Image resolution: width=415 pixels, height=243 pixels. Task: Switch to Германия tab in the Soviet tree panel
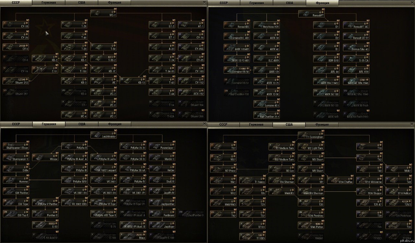(x=48, y=3)
